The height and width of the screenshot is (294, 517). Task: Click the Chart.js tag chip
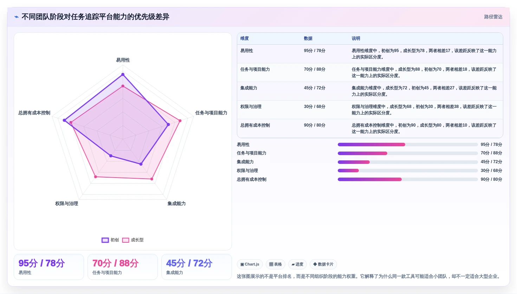pos(250,264)
